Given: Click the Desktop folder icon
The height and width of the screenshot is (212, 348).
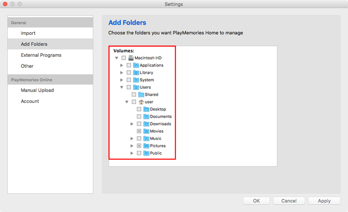Looking at the screenshot, I should pos(146,109).
